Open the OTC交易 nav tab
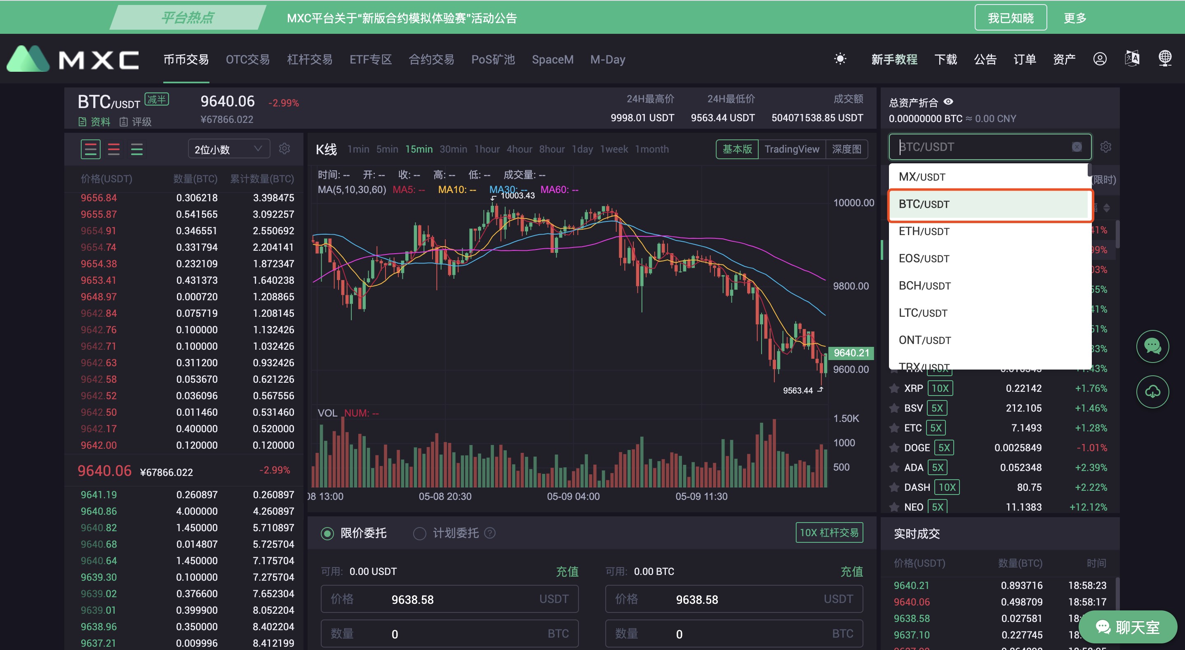The height and width of the screenshot is (650, 1185). point(247,59)
